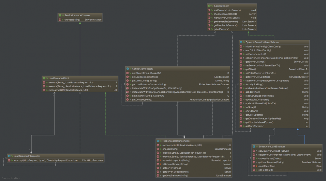Select cloneRule(IRule) method
The width and height of the screenshot is (326, 181).
pyautogui.click(x=287, y=166)
